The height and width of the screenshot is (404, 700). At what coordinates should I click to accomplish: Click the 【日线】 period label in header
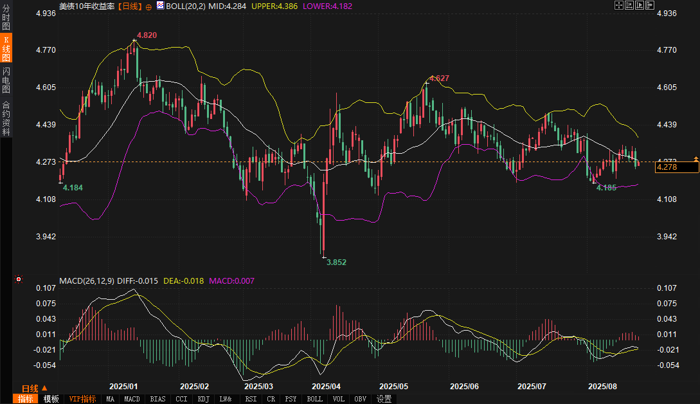pos(130,6)
